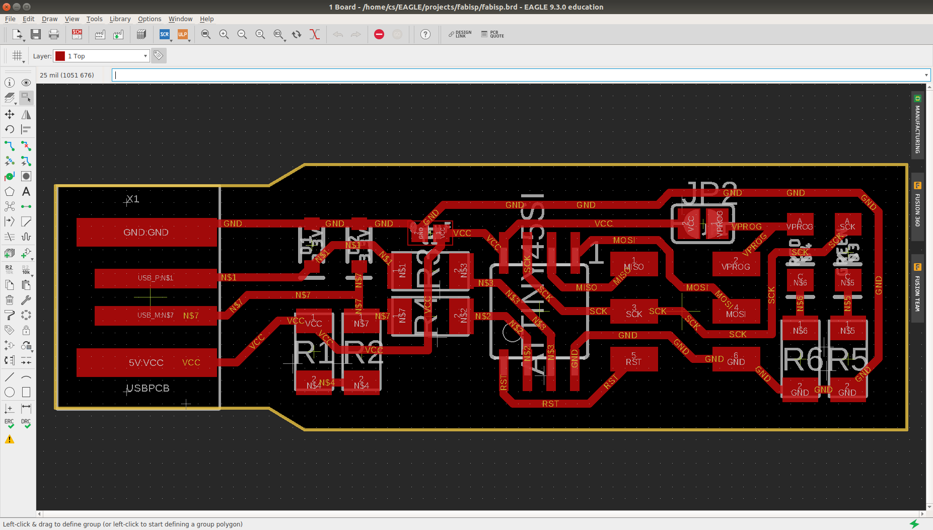Expand the ULP button dropdown arrow
Screen dimensions: 933x530
coord(189,40)
